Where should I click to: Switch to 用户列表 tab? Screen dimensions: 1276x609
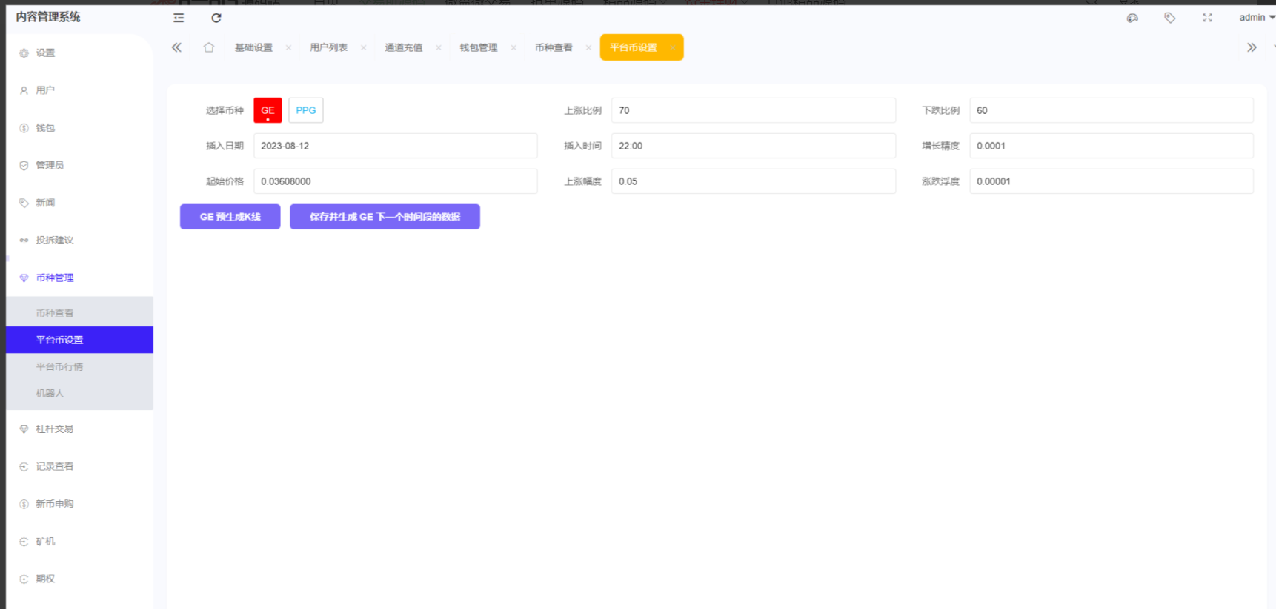pyautogui.click(x=328, y=47)
